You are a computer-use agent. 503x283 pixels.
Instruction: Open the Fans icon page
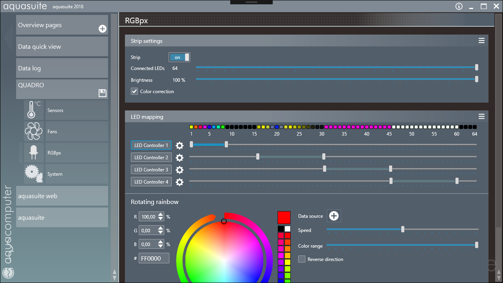pyautogui.click(x=33, y=131)
